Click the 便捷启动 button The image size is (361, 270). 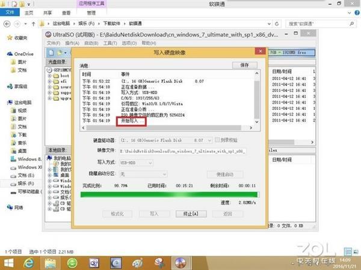point(224,175)
